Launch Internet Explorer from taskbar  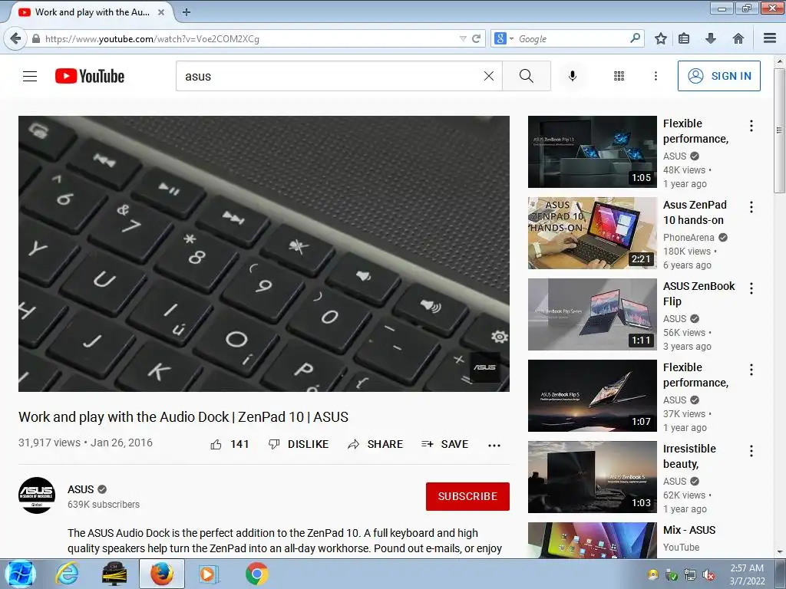click(67, 574)
